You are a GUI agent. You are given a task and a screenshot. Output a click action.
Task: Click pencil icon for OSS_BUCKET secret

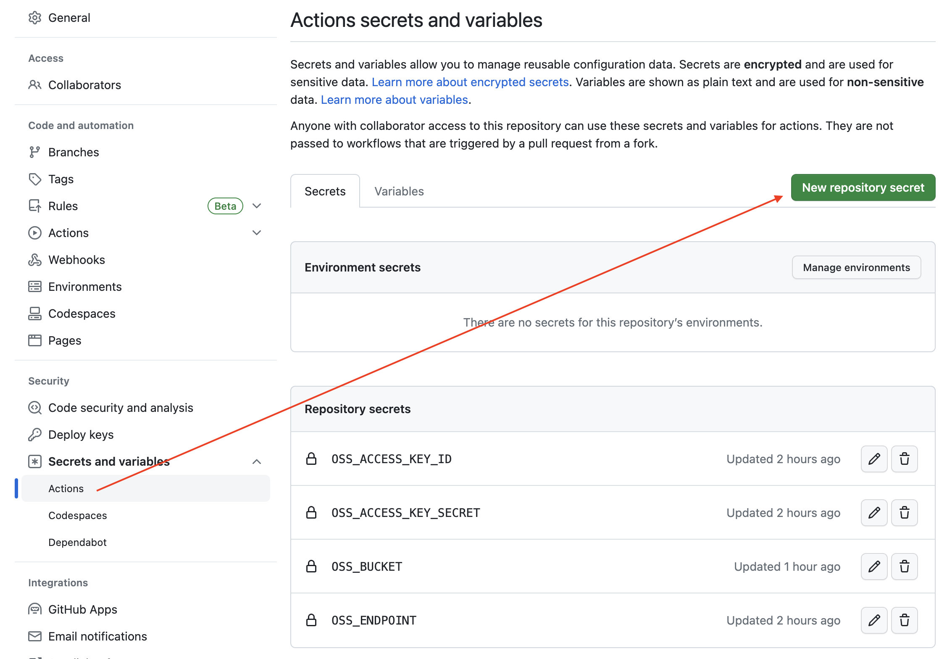pyautogui.click(x=874, y=567)
